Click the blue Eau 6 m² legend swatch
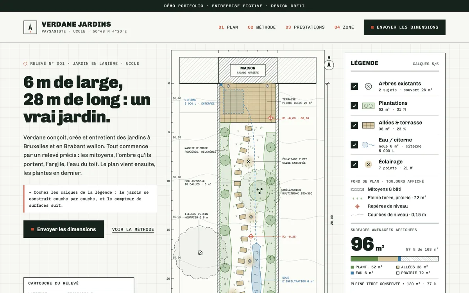This screenshot has height=293, width=469. pos(353,273)
